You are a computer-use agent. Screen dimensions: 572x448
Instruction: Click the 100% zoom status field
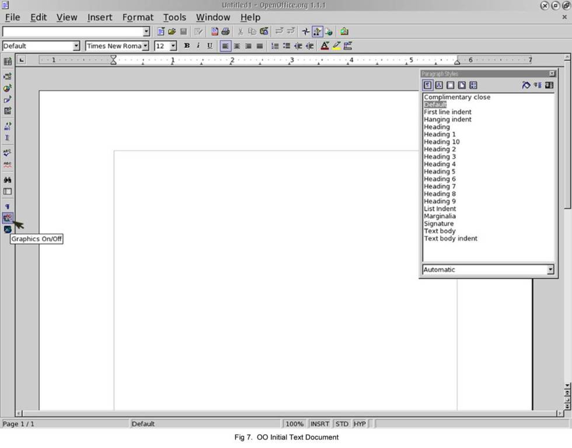(294, 424)
